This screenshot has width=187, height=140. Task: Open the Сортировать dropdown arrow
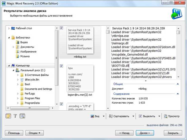[133, 116]
